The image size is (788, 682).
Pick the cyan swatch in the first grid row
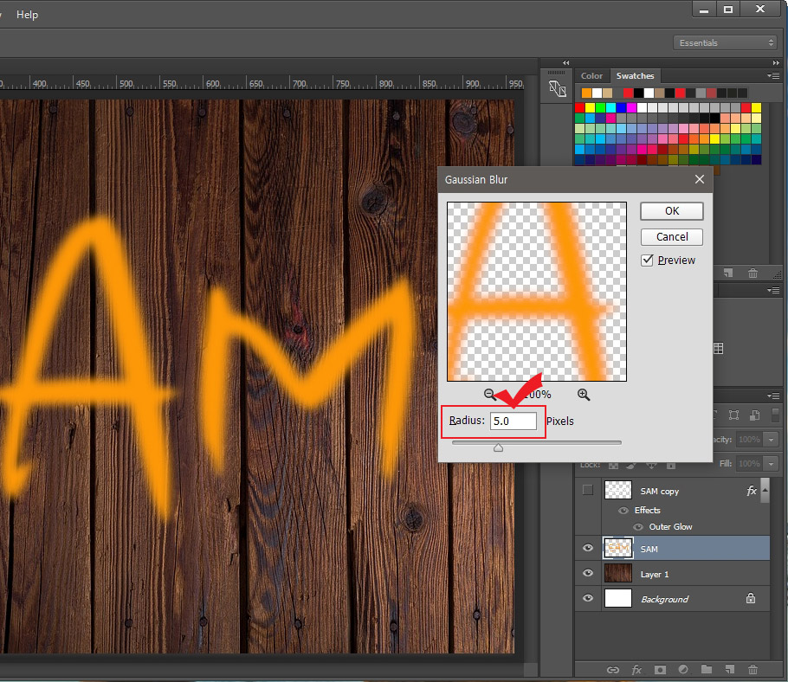click(x=610, y=107)
